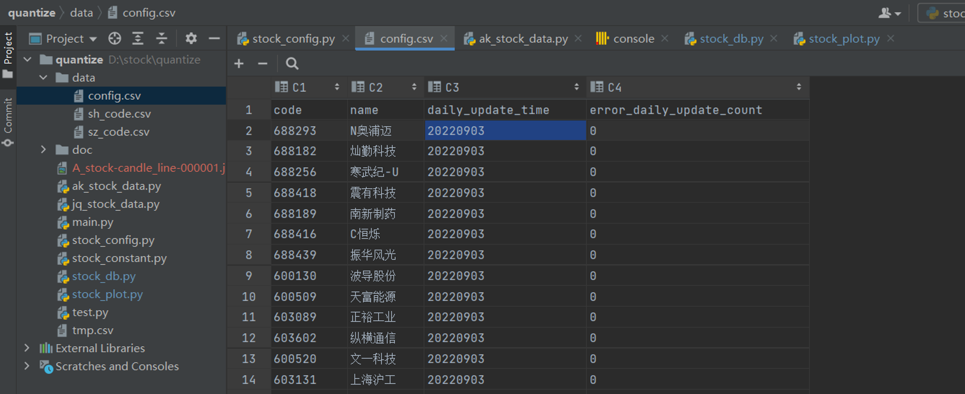Image resolution: width=965 pixels, height=394 pixels.
Task: Click the Expand All icon in Project panel
Action: (138, 39)
